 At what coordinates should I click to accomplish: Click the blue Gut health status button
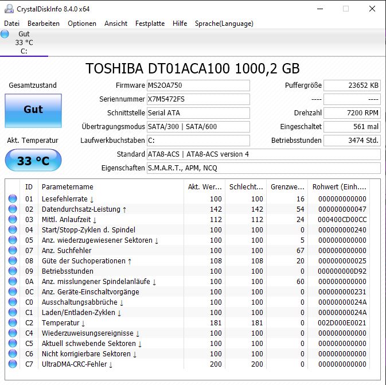tap(33, 110)
